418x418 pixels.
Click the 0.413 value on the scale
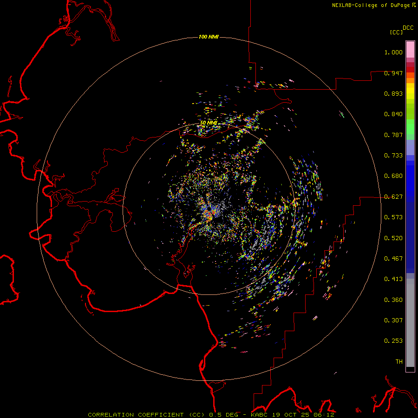point(393,279)
